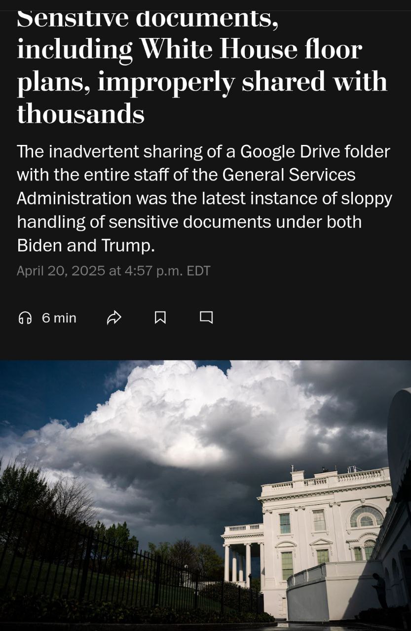Click the "6 min" audio duration label
This screenshot has width=411, height=631.
pyautogui.click(x=59, y=318)
